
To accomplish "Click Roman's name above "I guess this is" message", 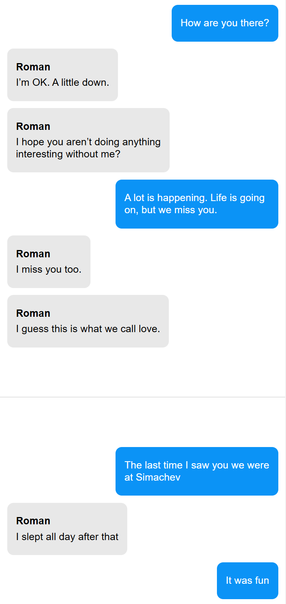I will [x=33, y=314].
